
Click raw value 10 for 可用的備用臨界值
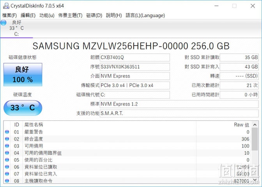pyautogui.click(x=247, y=153)
